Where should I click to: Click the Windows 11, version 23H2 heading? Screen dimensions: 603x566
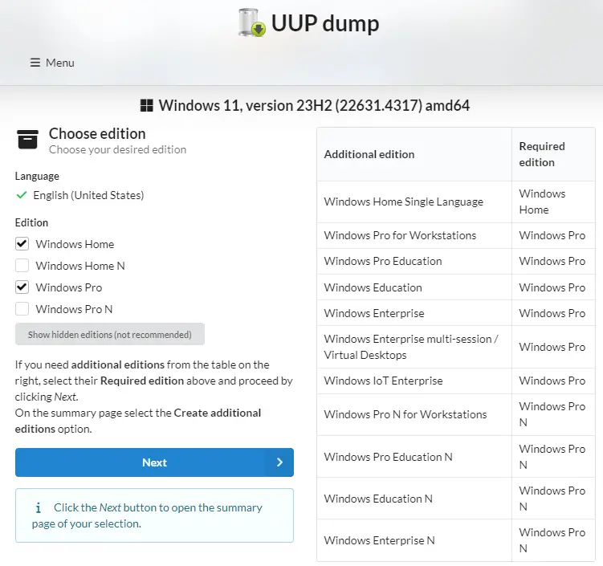(x=314, y=105)
